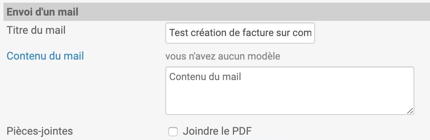Click the vous n'avez aucun modèle text
The height and width of the screenshot is (140, 430).
[x=223, y=56]
